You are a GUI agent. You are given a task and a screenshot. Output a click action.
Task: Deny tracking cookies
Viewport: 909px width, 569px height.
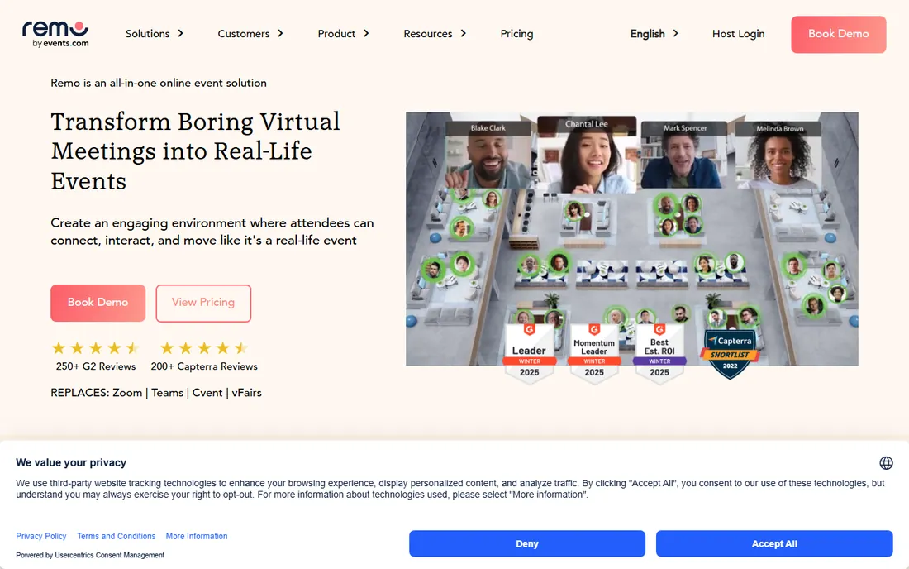pyautogui.click(x=527, y=543)
